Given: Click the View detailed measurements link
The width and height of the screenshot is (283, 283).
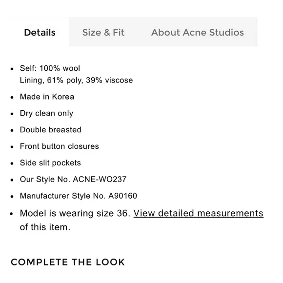Looking at the screenshot, I should click(x=199, y=213).
